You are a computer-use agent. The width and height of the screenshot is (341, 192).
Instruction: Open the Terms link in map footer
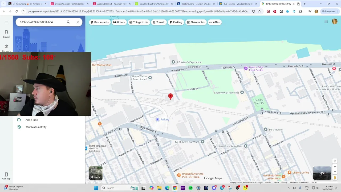tap(276, 182)
